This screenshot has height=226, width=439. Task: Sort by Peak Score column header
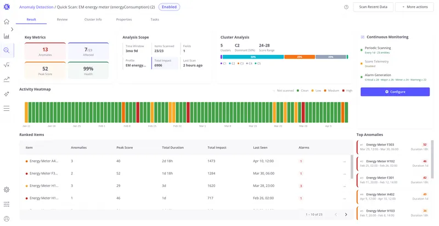pyautogui.click(x=125, y=148)
